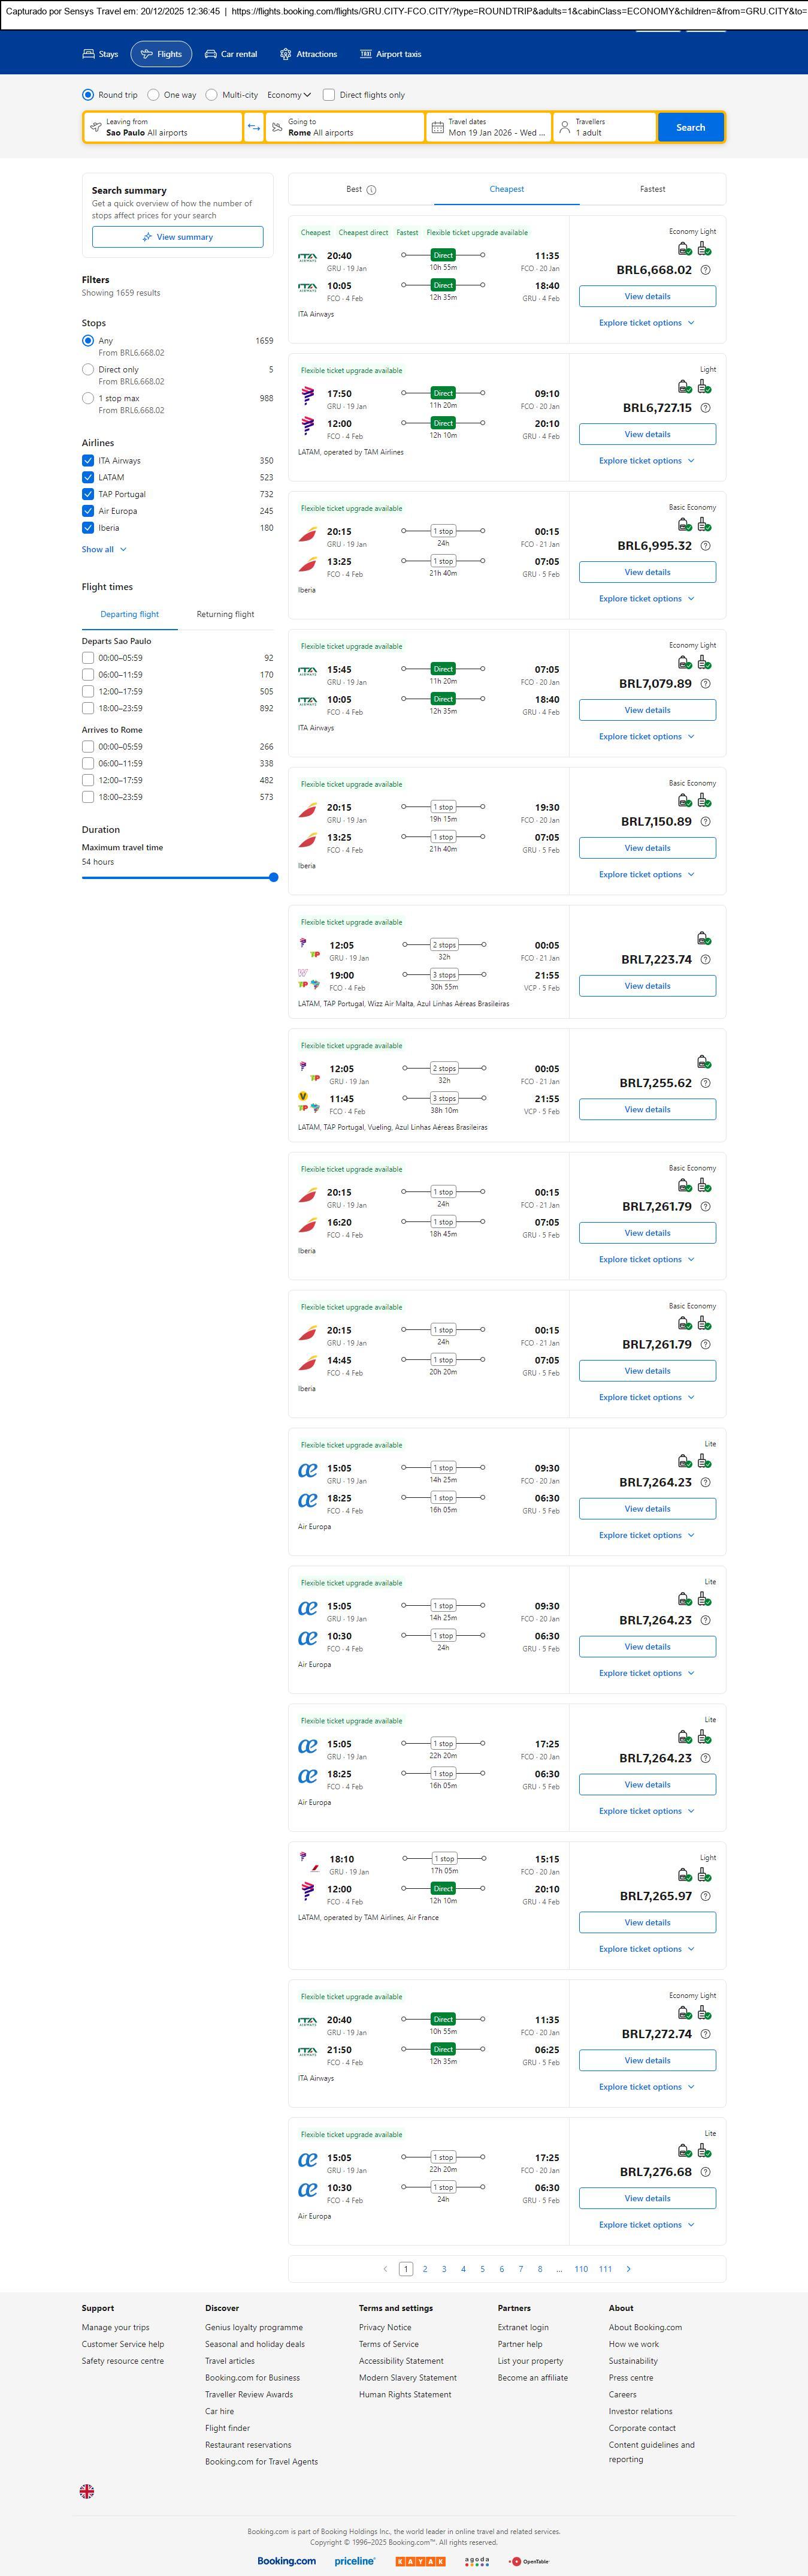Viewport: 808px width, 2576px height.
Task: Select the One way radio button
Action: [153, 95]
